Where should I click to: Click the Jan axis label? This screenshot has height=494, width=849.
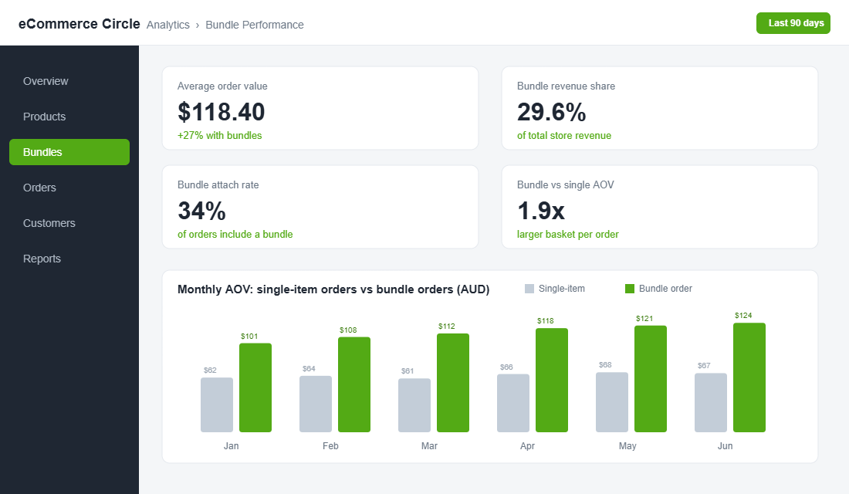tap(232, 446)
